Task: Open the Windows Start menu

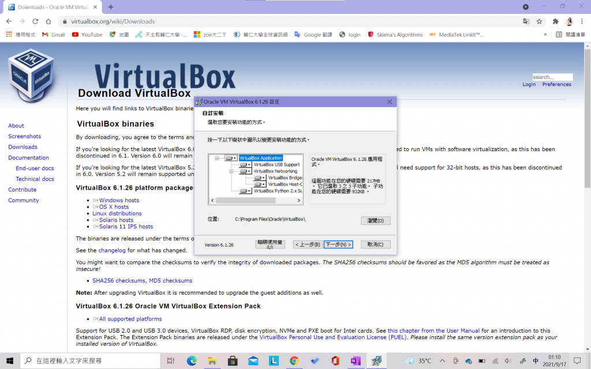Action: coord(10,361)
